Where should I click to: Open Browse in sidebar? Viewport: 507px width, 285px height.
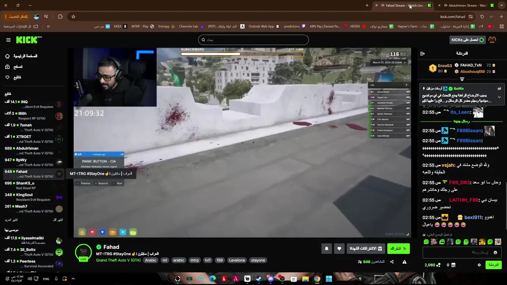point(14,67)
